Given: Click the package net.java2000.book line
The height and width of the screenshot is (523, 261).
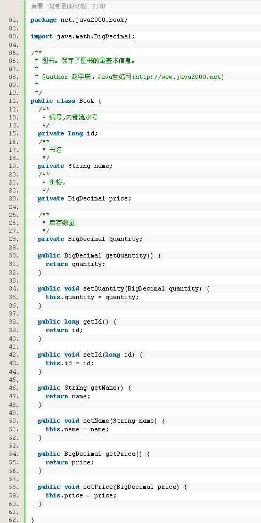Looking at the screenshot, I should click(79, 20).
